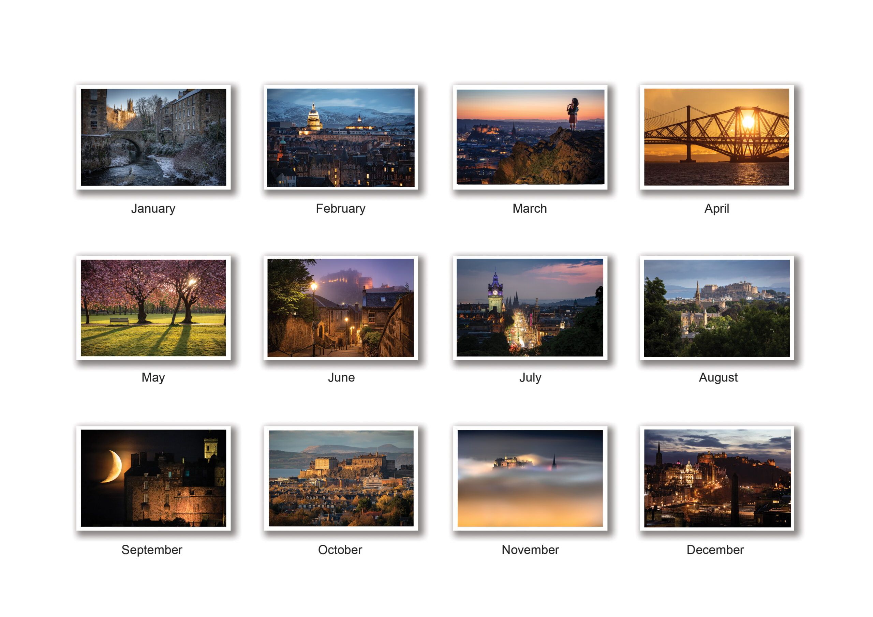Click the February month label

(x=341, y=209)
